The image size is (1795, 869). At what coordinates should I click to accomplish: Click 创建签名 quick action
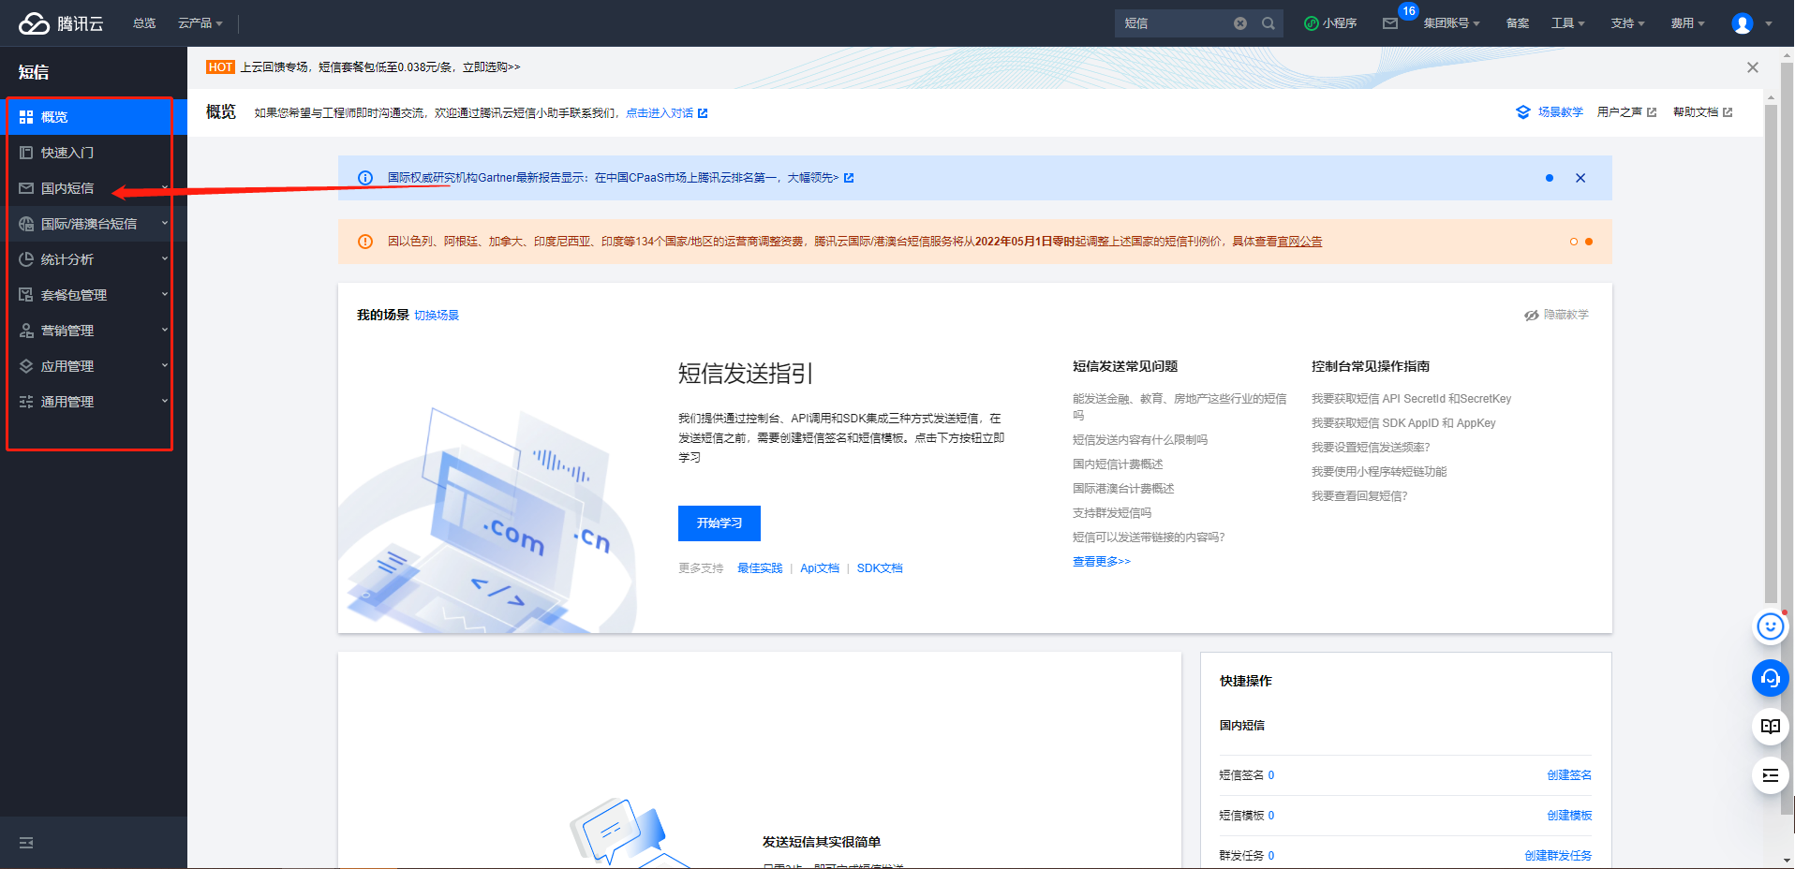click(x=1569, y=775)
